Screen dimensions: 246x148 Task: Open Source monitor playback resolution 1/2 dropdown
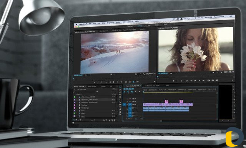pos(138,74)
